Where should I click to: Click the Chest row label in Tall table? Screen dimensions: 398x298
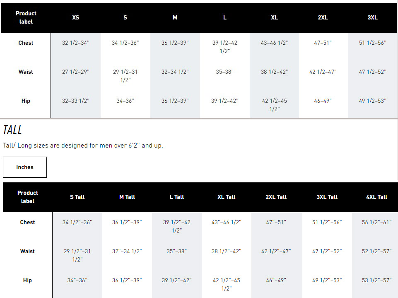click(x=27, y=222)
